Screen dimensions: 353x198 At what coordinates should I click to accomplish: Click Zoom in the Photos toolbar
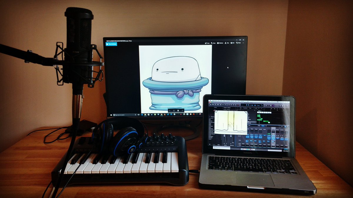(x=213, y=43)
